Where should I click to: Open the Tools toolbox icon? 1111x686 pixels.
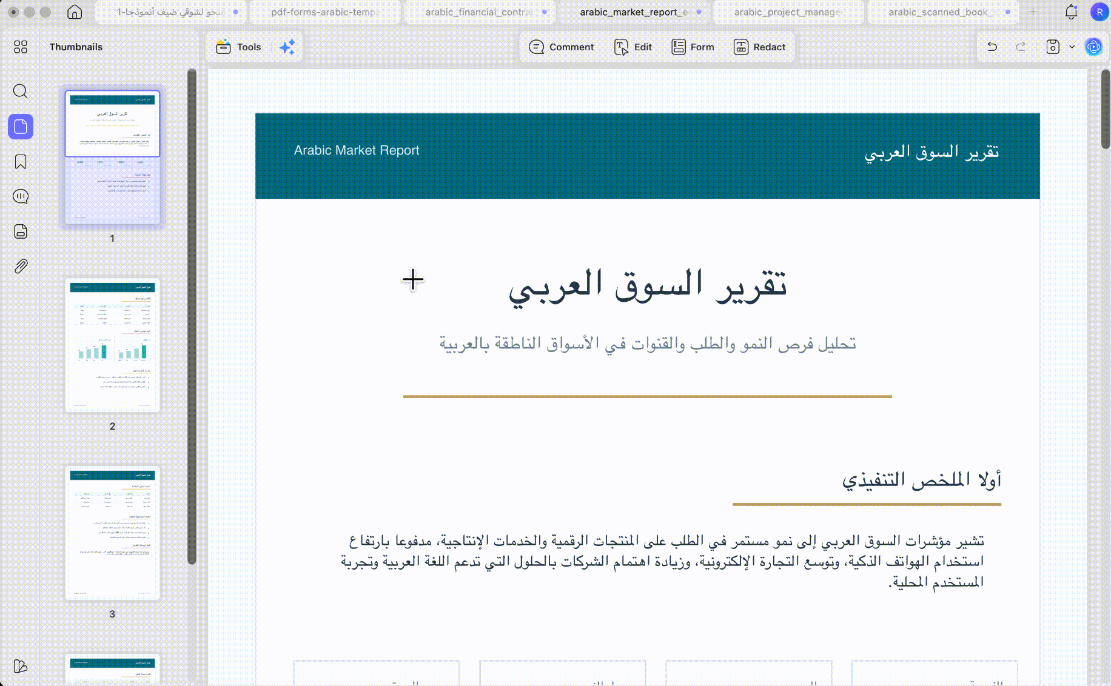point(223,47)
